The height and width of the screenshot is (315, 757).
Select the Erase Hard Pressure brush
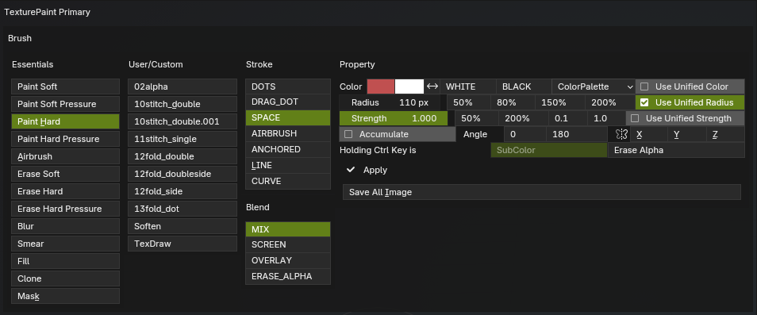(x=66, y=209)
